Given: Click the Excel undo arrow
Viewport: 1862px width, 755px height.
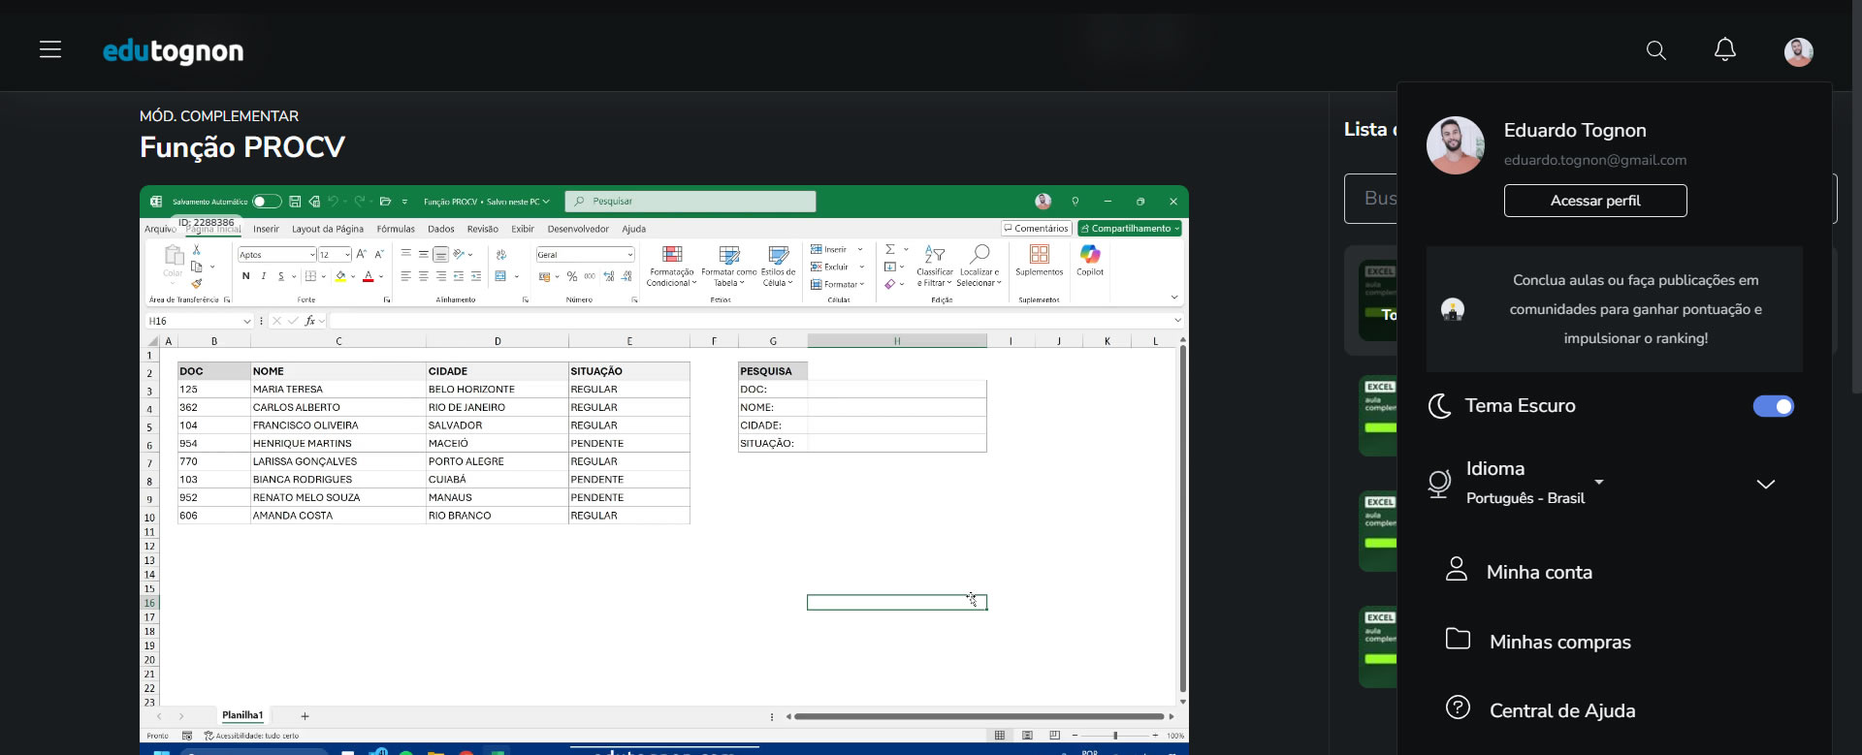Looking at the screenshot, I should [333, 202].
